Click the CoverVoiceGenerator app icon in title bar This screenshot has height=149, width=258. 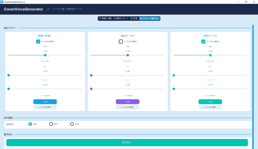pos(2,2)
